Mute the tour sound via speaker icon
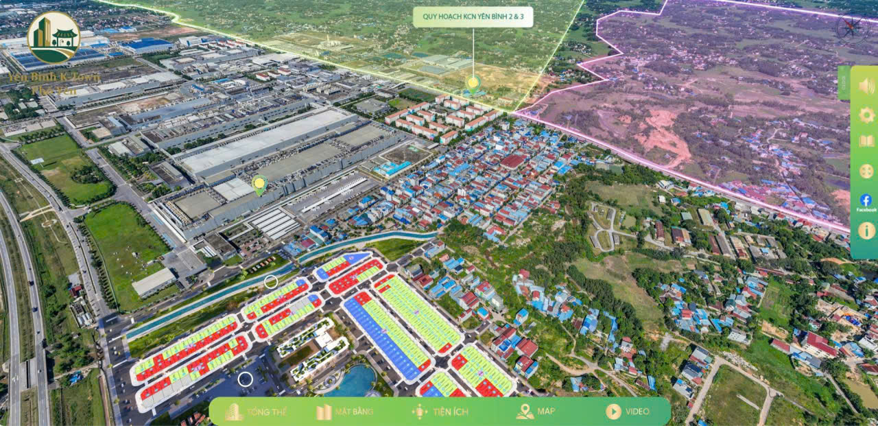The height and width of the screenshot is (426, 878). [866, 86]
